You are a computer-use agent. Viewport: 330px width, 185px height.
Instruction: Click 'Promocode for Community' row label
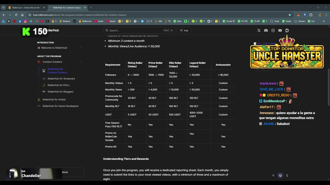[x=114, y=98]
